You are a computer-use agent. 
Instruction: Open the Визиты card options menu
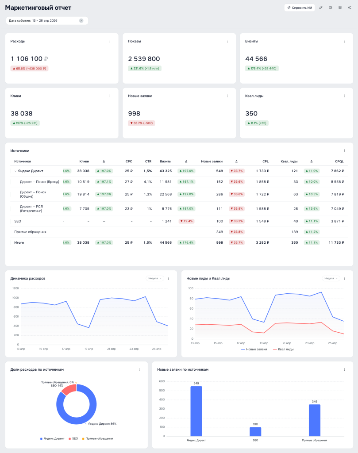coord(344,41)
